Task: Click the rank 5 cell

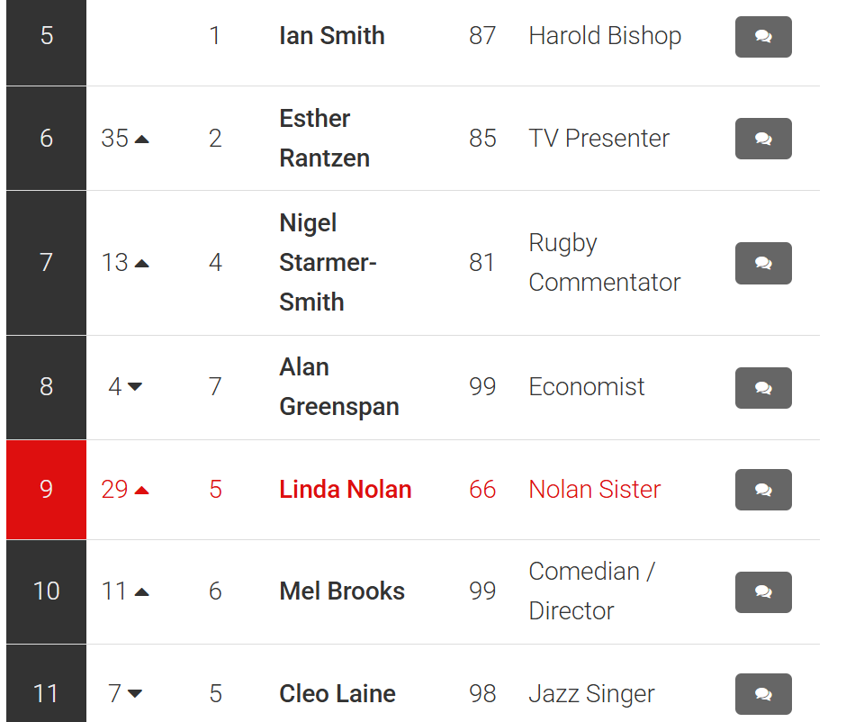Action: [x=46, y=37]
